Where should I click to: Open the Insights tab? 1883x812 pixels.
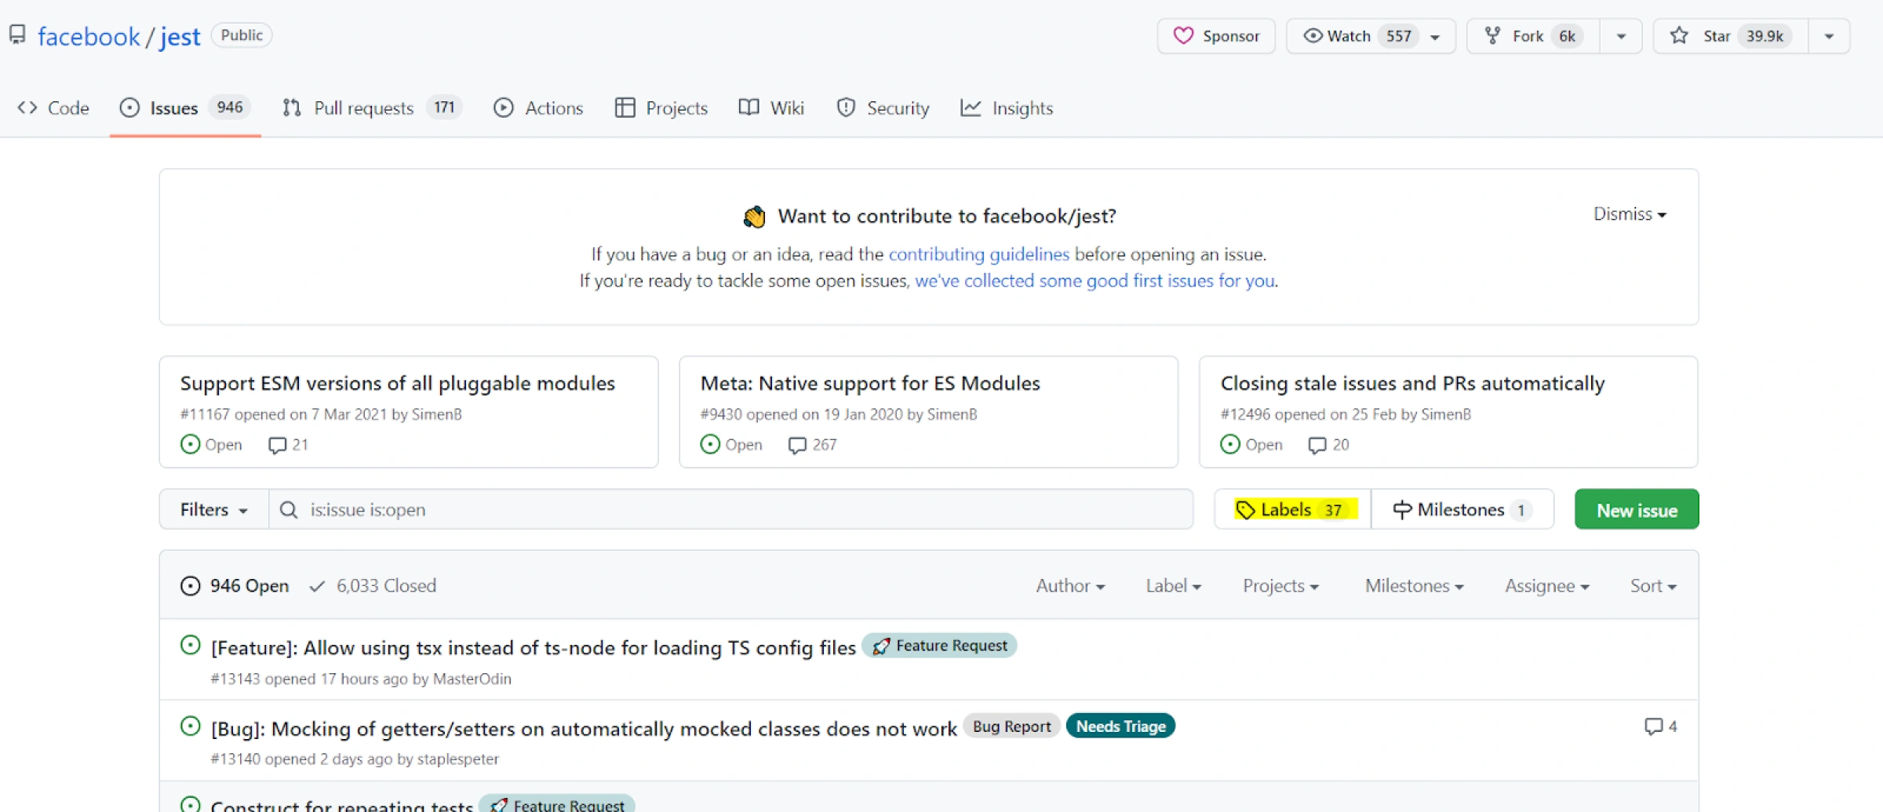[1007, 108]
